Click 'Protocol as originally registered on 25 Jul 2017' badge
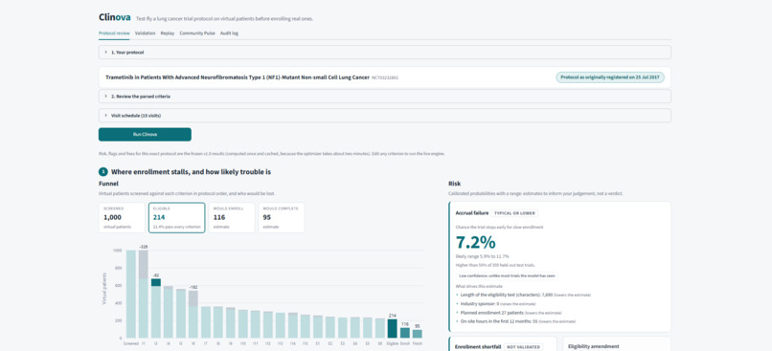This screenshot has height=351, width=772. click(610, 77)
